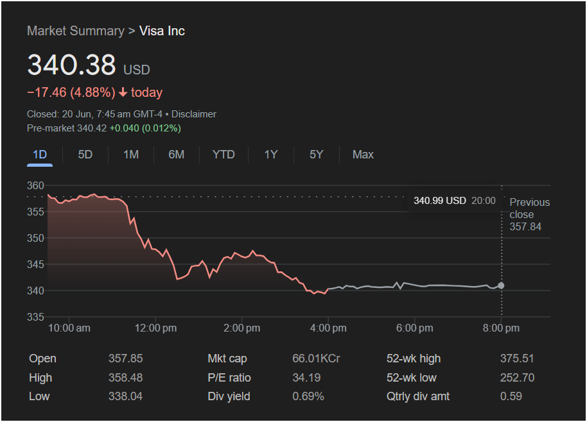Image resolution: width=587 pixels, height=422 pixels.
Task: Click the 340.99 USD 20:00 tooltip
Action: [455, 201]
